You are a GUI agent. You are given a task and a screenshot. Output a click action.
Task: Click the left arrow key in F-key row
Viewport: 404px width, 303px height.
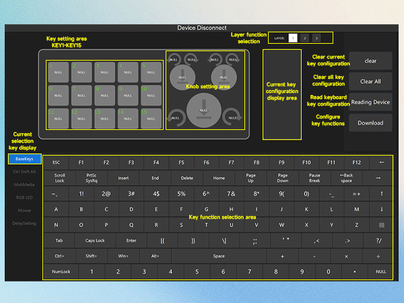[x=381, y=162]
